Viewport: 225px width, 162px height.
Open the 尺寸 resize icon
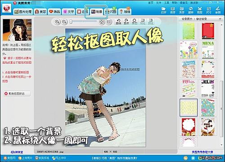coord(209,10)
